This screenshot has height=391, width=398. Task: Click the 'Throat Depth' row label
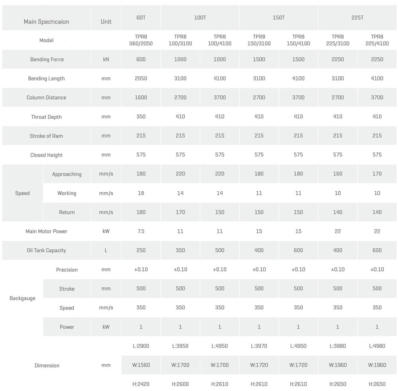46,117
